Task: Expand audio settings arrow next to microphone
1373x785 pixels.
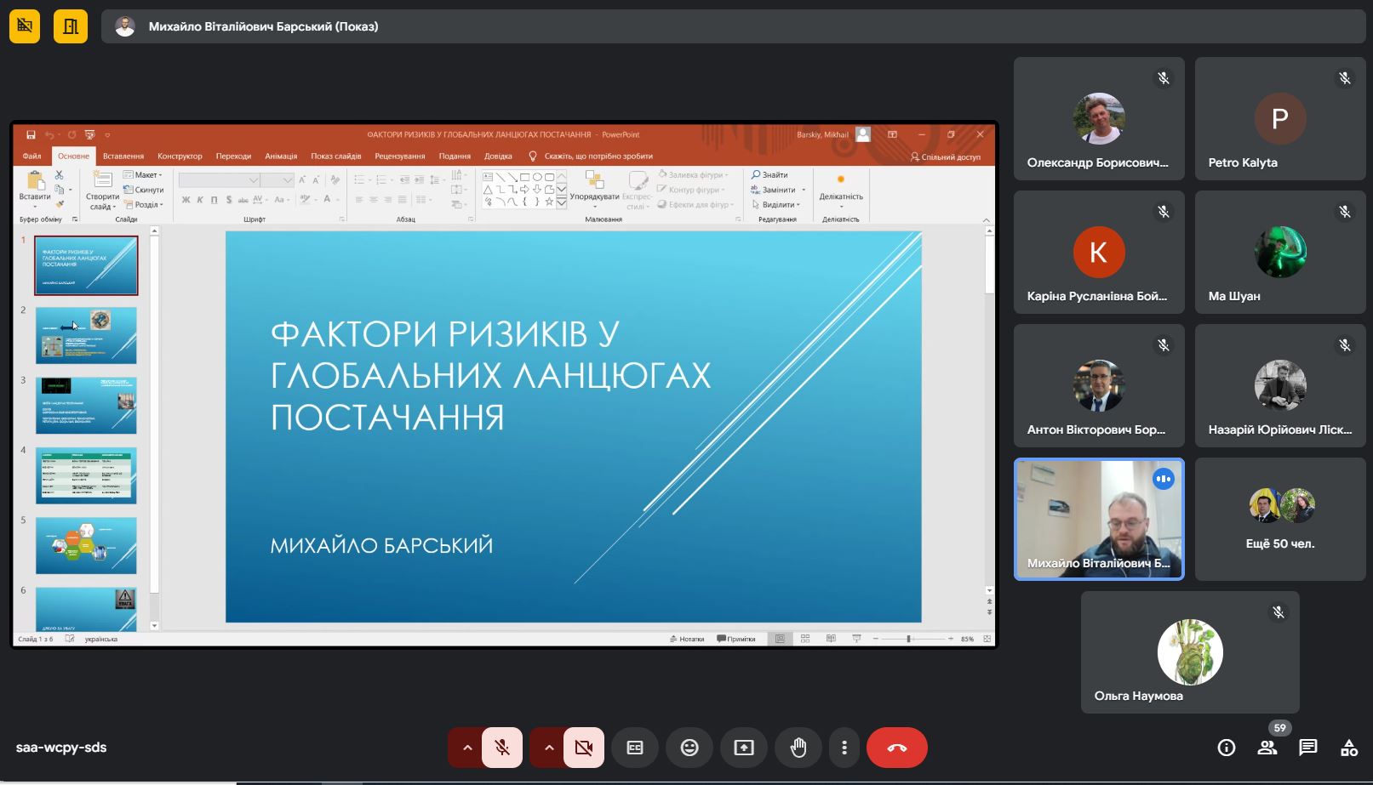Action: click(x=466, y=748)
